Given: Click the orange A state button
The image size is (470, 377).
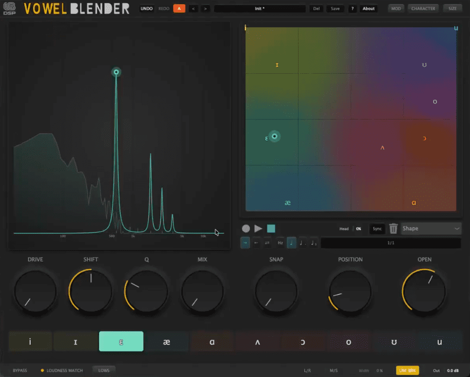Looking at the screenshot, I should coord(179,9).
